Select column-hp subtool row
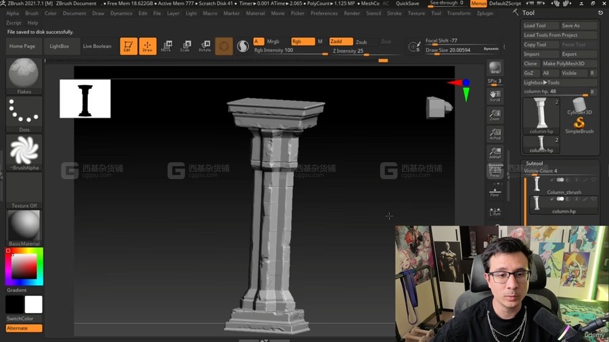 pos(564,205)
